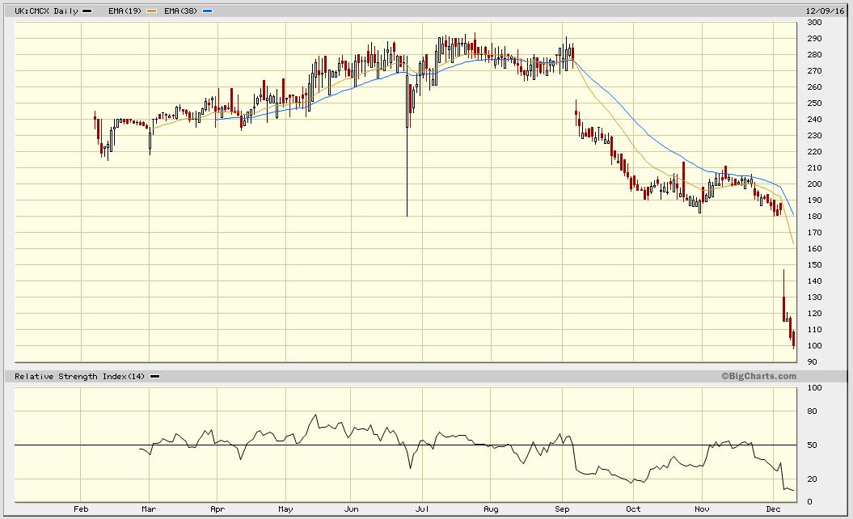Click the 12/09/16 date label
Image resolution: width=853 pixels, height=519 pixels.
coord(826,11)
